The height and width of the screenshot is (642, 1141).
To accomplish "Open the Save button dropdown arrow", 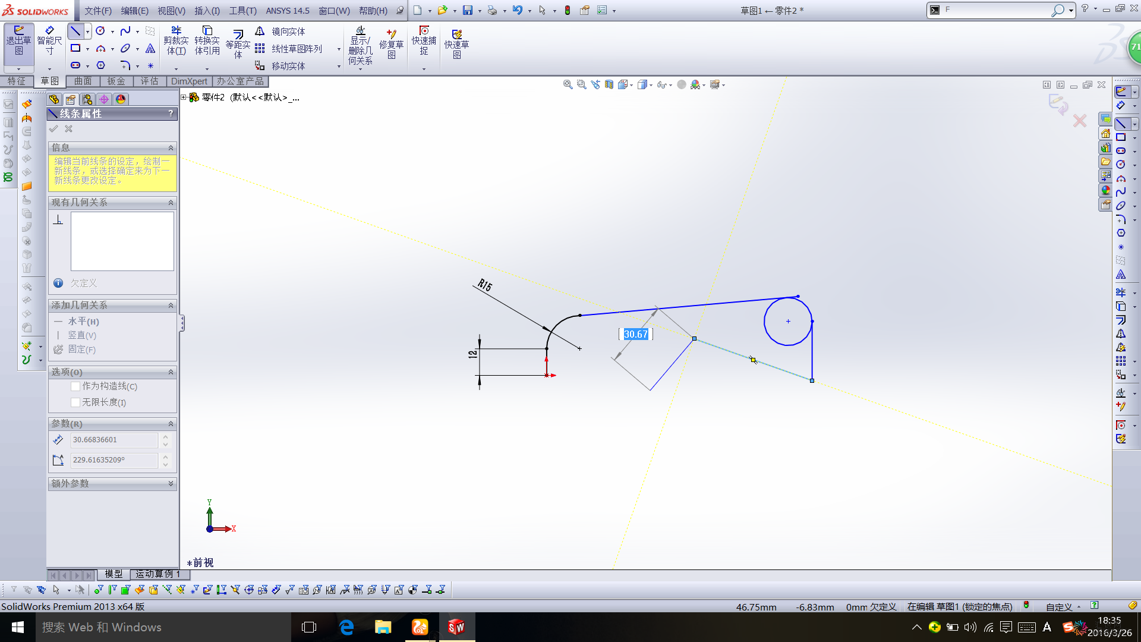I will [x=479, y=11].
